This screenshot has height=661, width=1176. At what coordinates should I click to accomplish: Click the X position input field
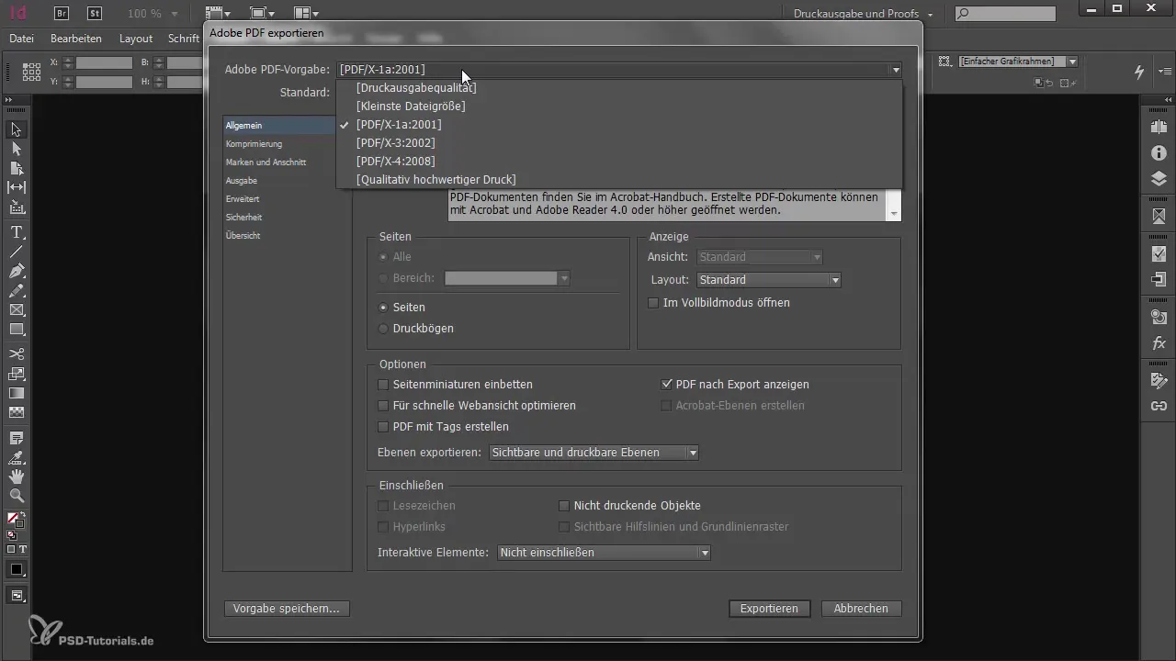(104, 62)
